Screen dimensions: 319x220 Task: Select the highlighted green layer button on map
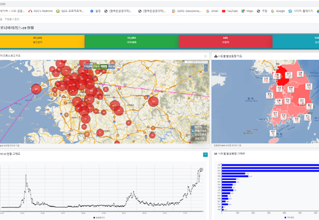click(104, 66)
